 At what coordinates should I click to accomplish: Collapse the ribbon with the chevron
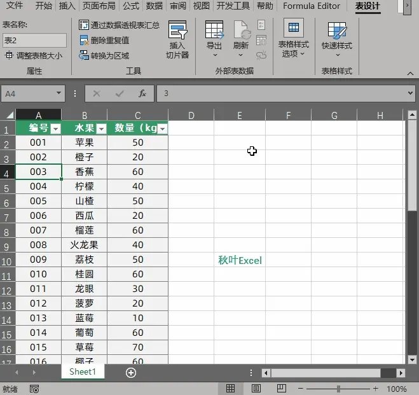410,73
